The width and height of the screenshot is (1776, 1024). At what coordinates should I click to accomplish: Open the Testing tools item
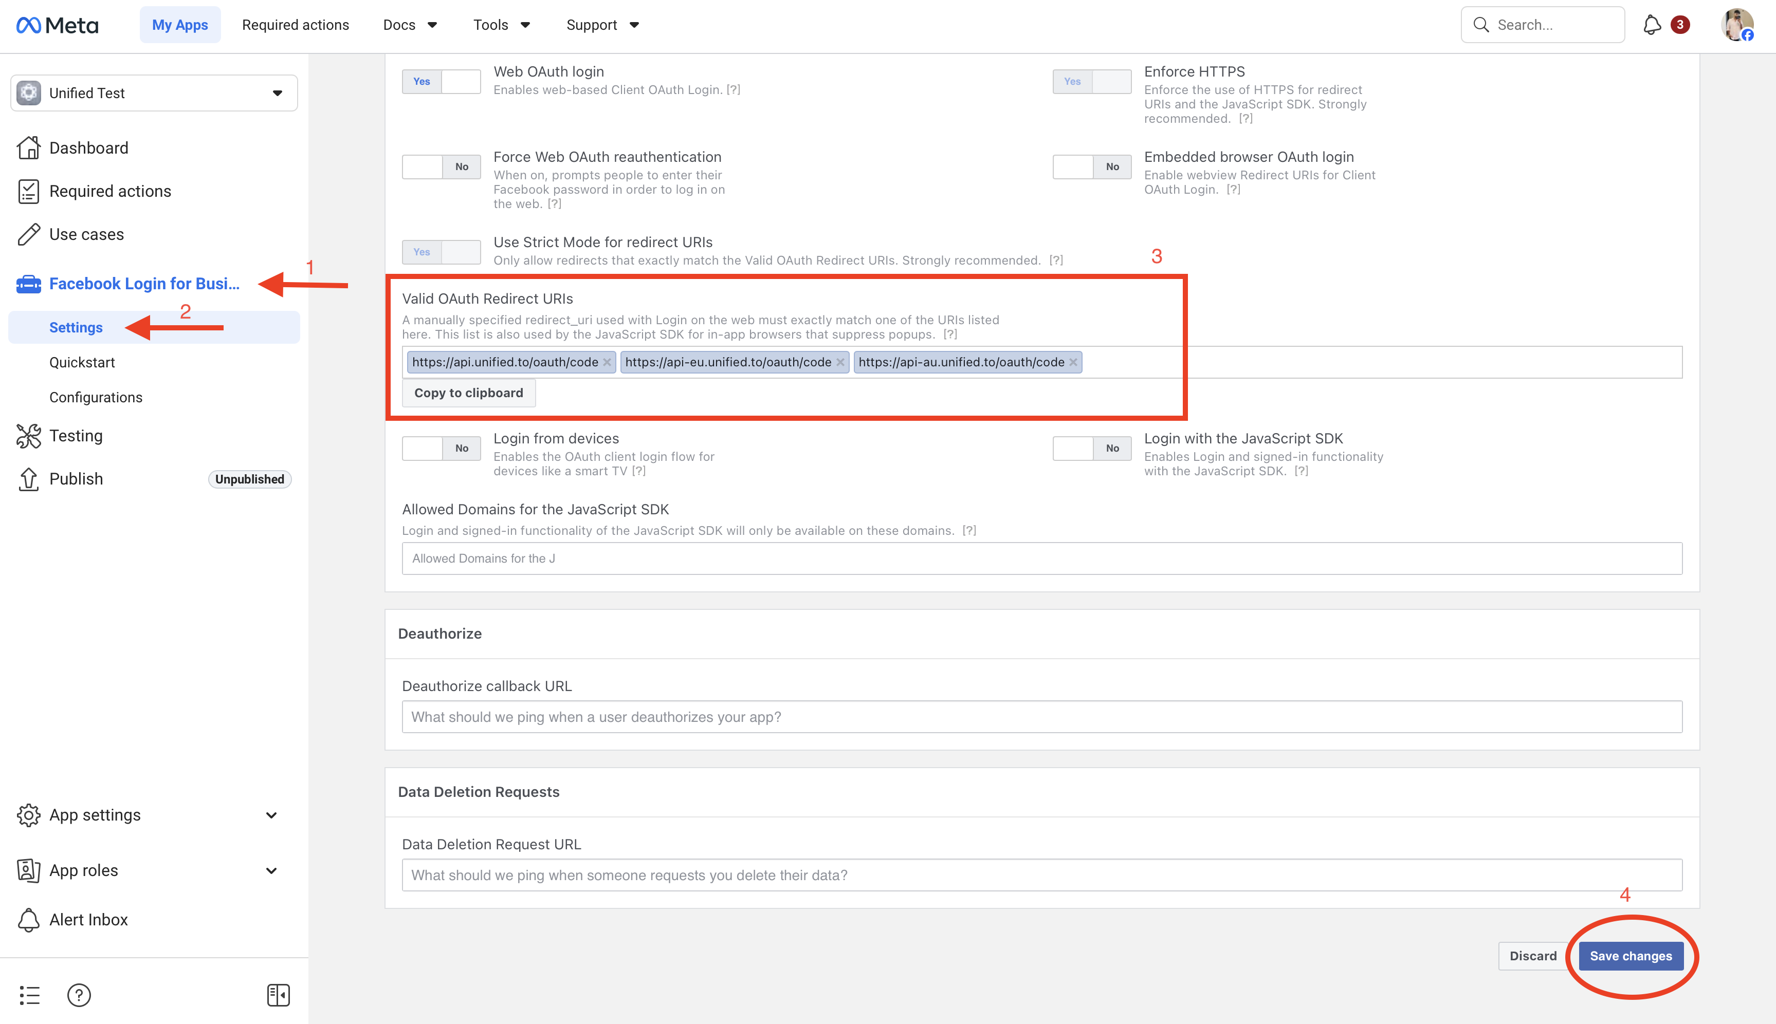tap(76, 436)
